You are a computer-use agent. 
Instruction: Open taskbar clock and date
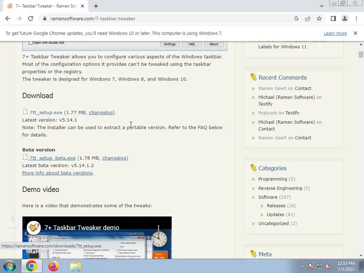(x=346, y=266)
